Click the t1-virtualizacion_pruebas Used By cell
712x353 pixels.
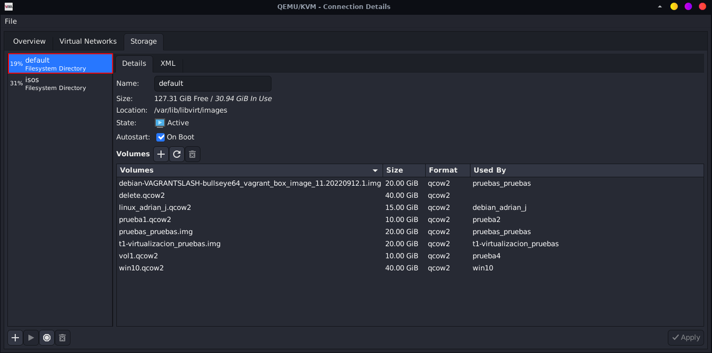pyautogui.click(x=516, y=244)
